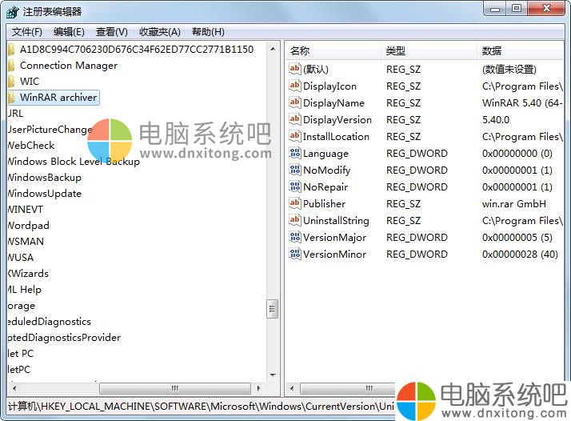Click the 类型 column header
The image size is (571, 421).
coord(429,50)
